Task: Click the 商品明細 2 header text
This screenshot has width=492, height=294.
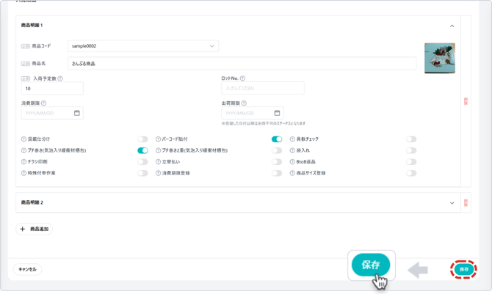Action: tap(32, 203)
